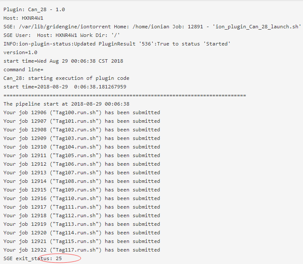The image size is (303, 264).
Task: Click the job 12910 Tag104.run.sh line
Action: click(x=82, y=147)
